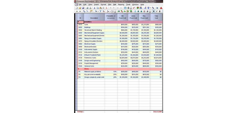Collapse the Risks group
The height and width of the screenshot is (113, 237).
pyautogui.click(x=76, y=69)
